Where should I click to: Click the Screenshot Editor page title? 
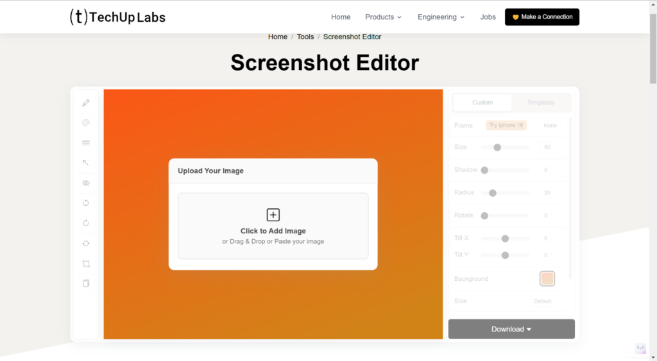(325, 63)
